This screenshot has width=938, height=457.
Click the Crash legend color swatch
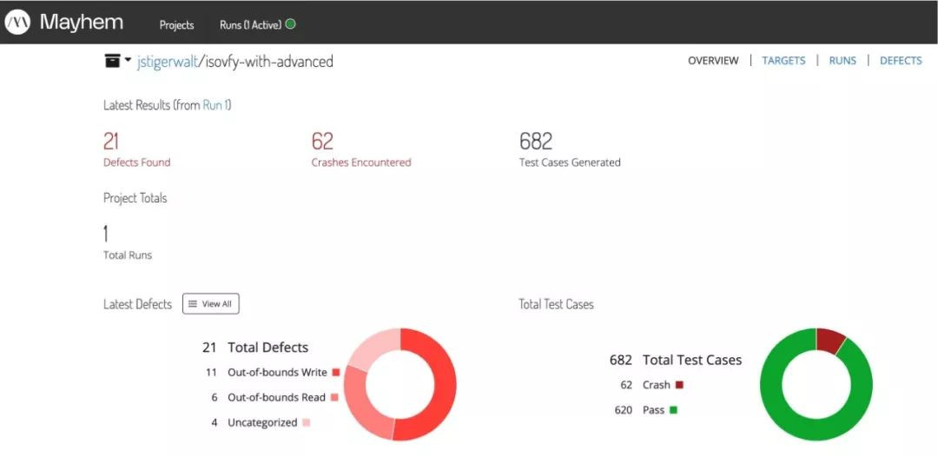[679, 385]
